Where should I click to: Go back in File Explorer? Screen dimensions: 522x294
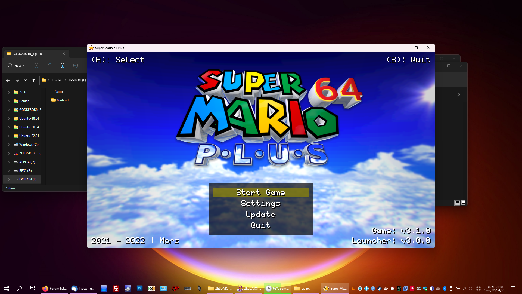(8, 80)
